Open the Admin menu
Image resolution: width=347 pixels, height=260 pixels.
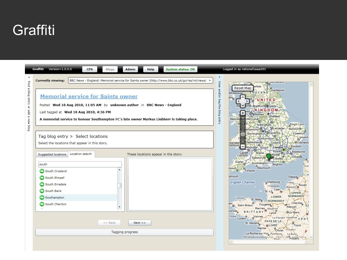click(130, 69)
